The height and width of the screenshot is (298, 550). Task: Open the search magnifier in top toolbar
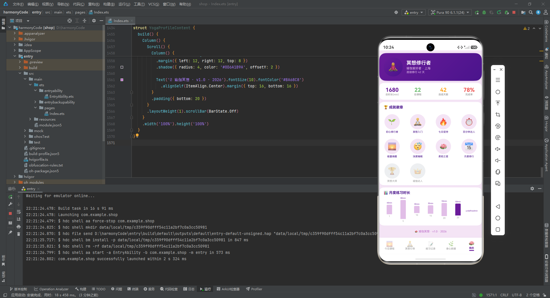click(x=531, y=12)
